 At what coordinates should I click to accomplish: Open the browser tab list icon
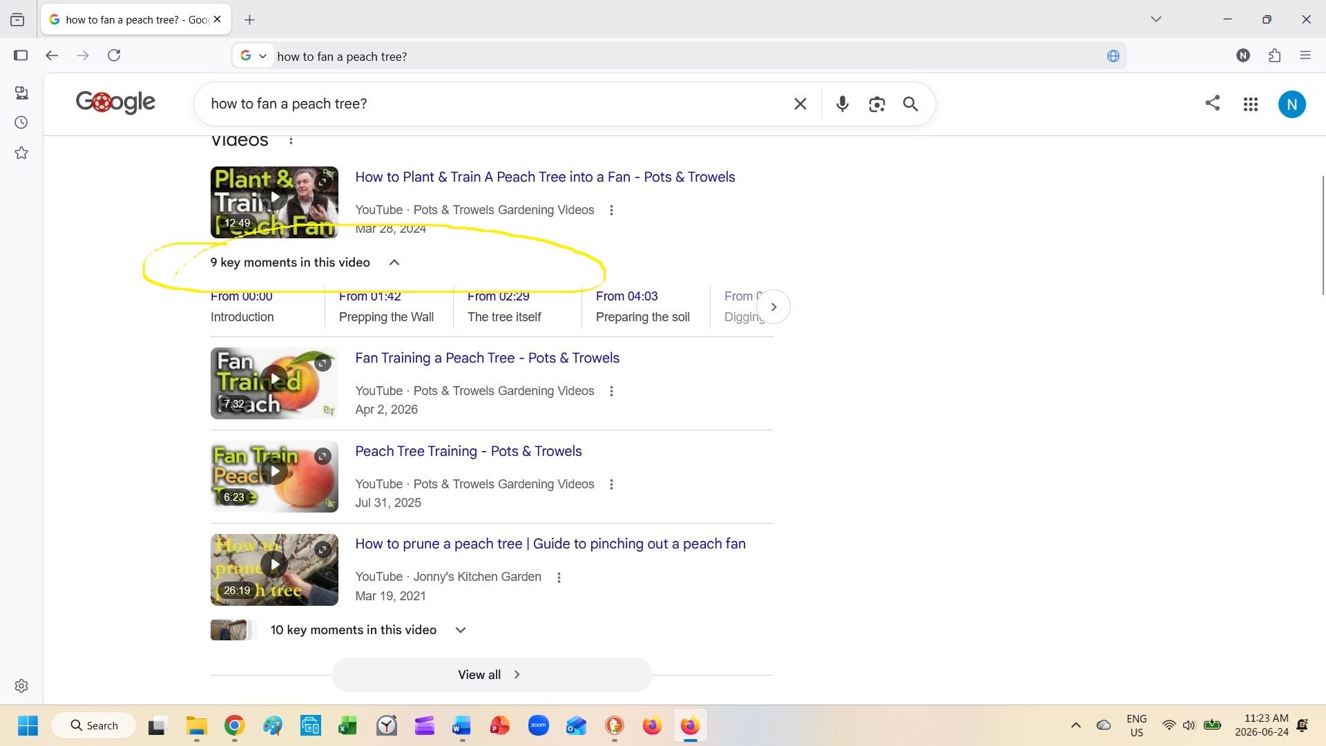[17, 19]
